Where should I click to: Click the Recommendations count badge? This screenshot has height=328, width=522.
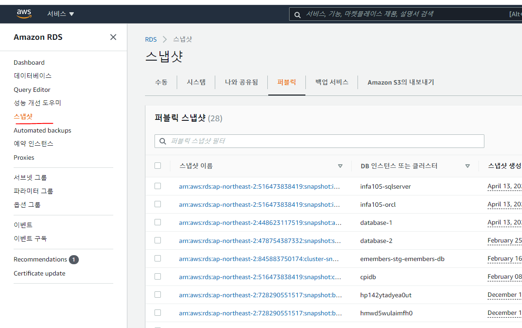(73, 260)
